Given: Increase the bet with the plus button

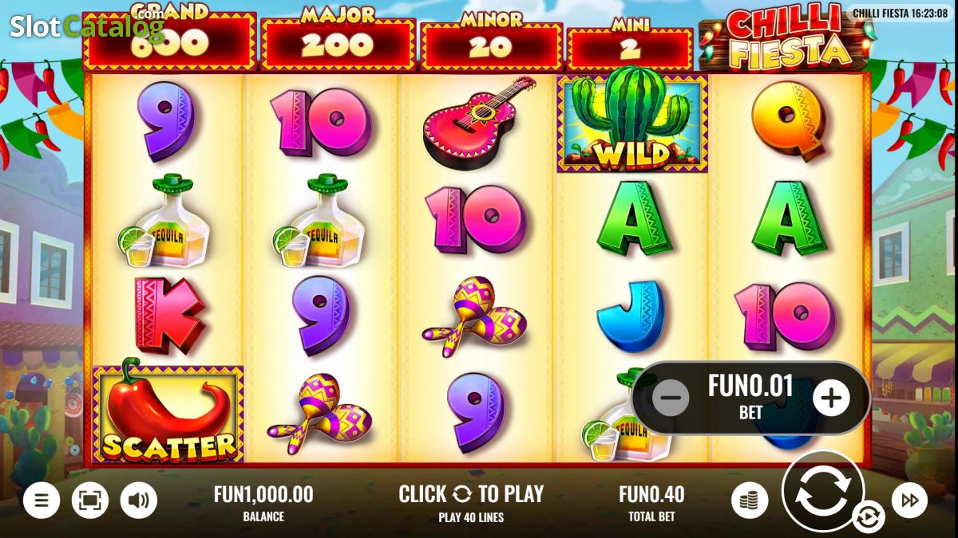Looking at the screenshot, I should pyautogui.click(x=831, y=398).
